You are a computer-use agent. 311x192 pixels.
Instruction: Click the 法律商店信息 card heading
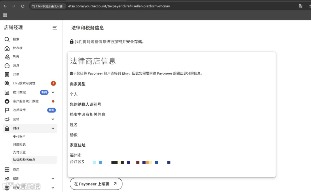click(93, 61)
